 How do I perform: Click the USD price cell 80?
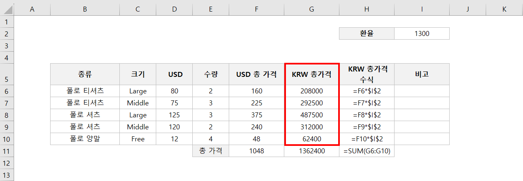point(174,91)
